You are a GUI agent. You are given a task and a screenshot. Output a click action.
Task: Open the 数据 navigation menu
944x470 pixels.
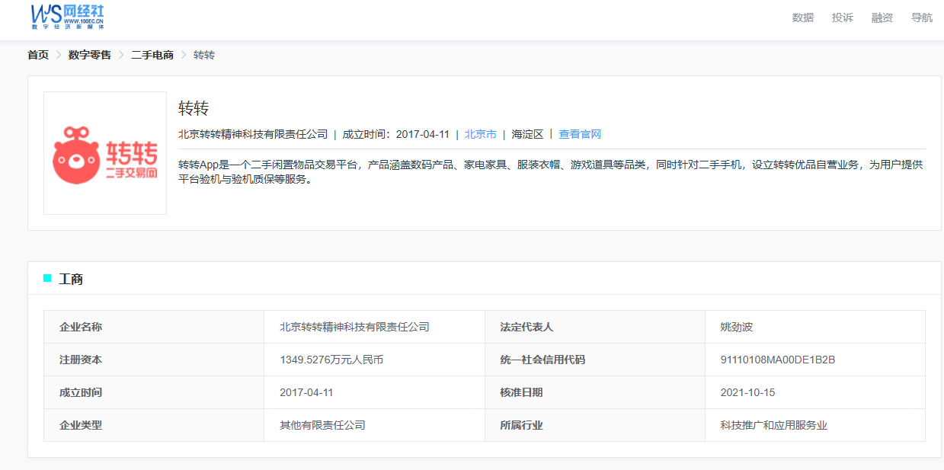pos(802,18)
